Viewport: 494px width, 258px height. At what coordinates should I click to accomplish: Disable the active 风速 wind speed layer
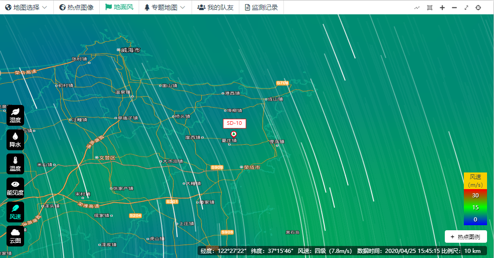coord(15,212)
